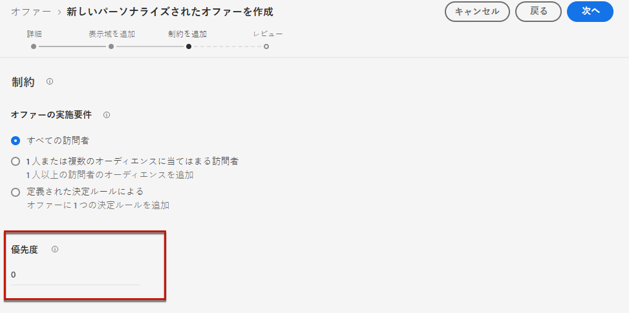This screenshot has height=313, width=629.
Task: Focus the 優先度 input field showing 0
Action: coord(76,275)
